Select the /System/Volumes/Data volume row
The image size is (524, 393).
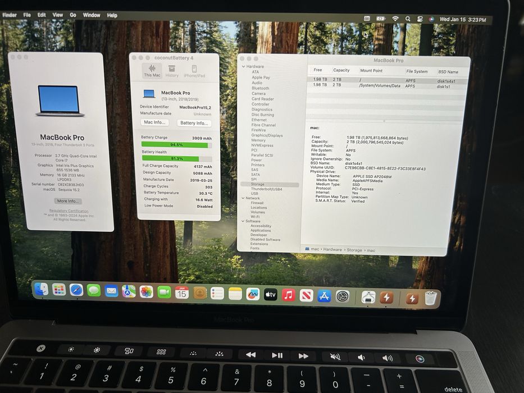click(x=386, y=85)
